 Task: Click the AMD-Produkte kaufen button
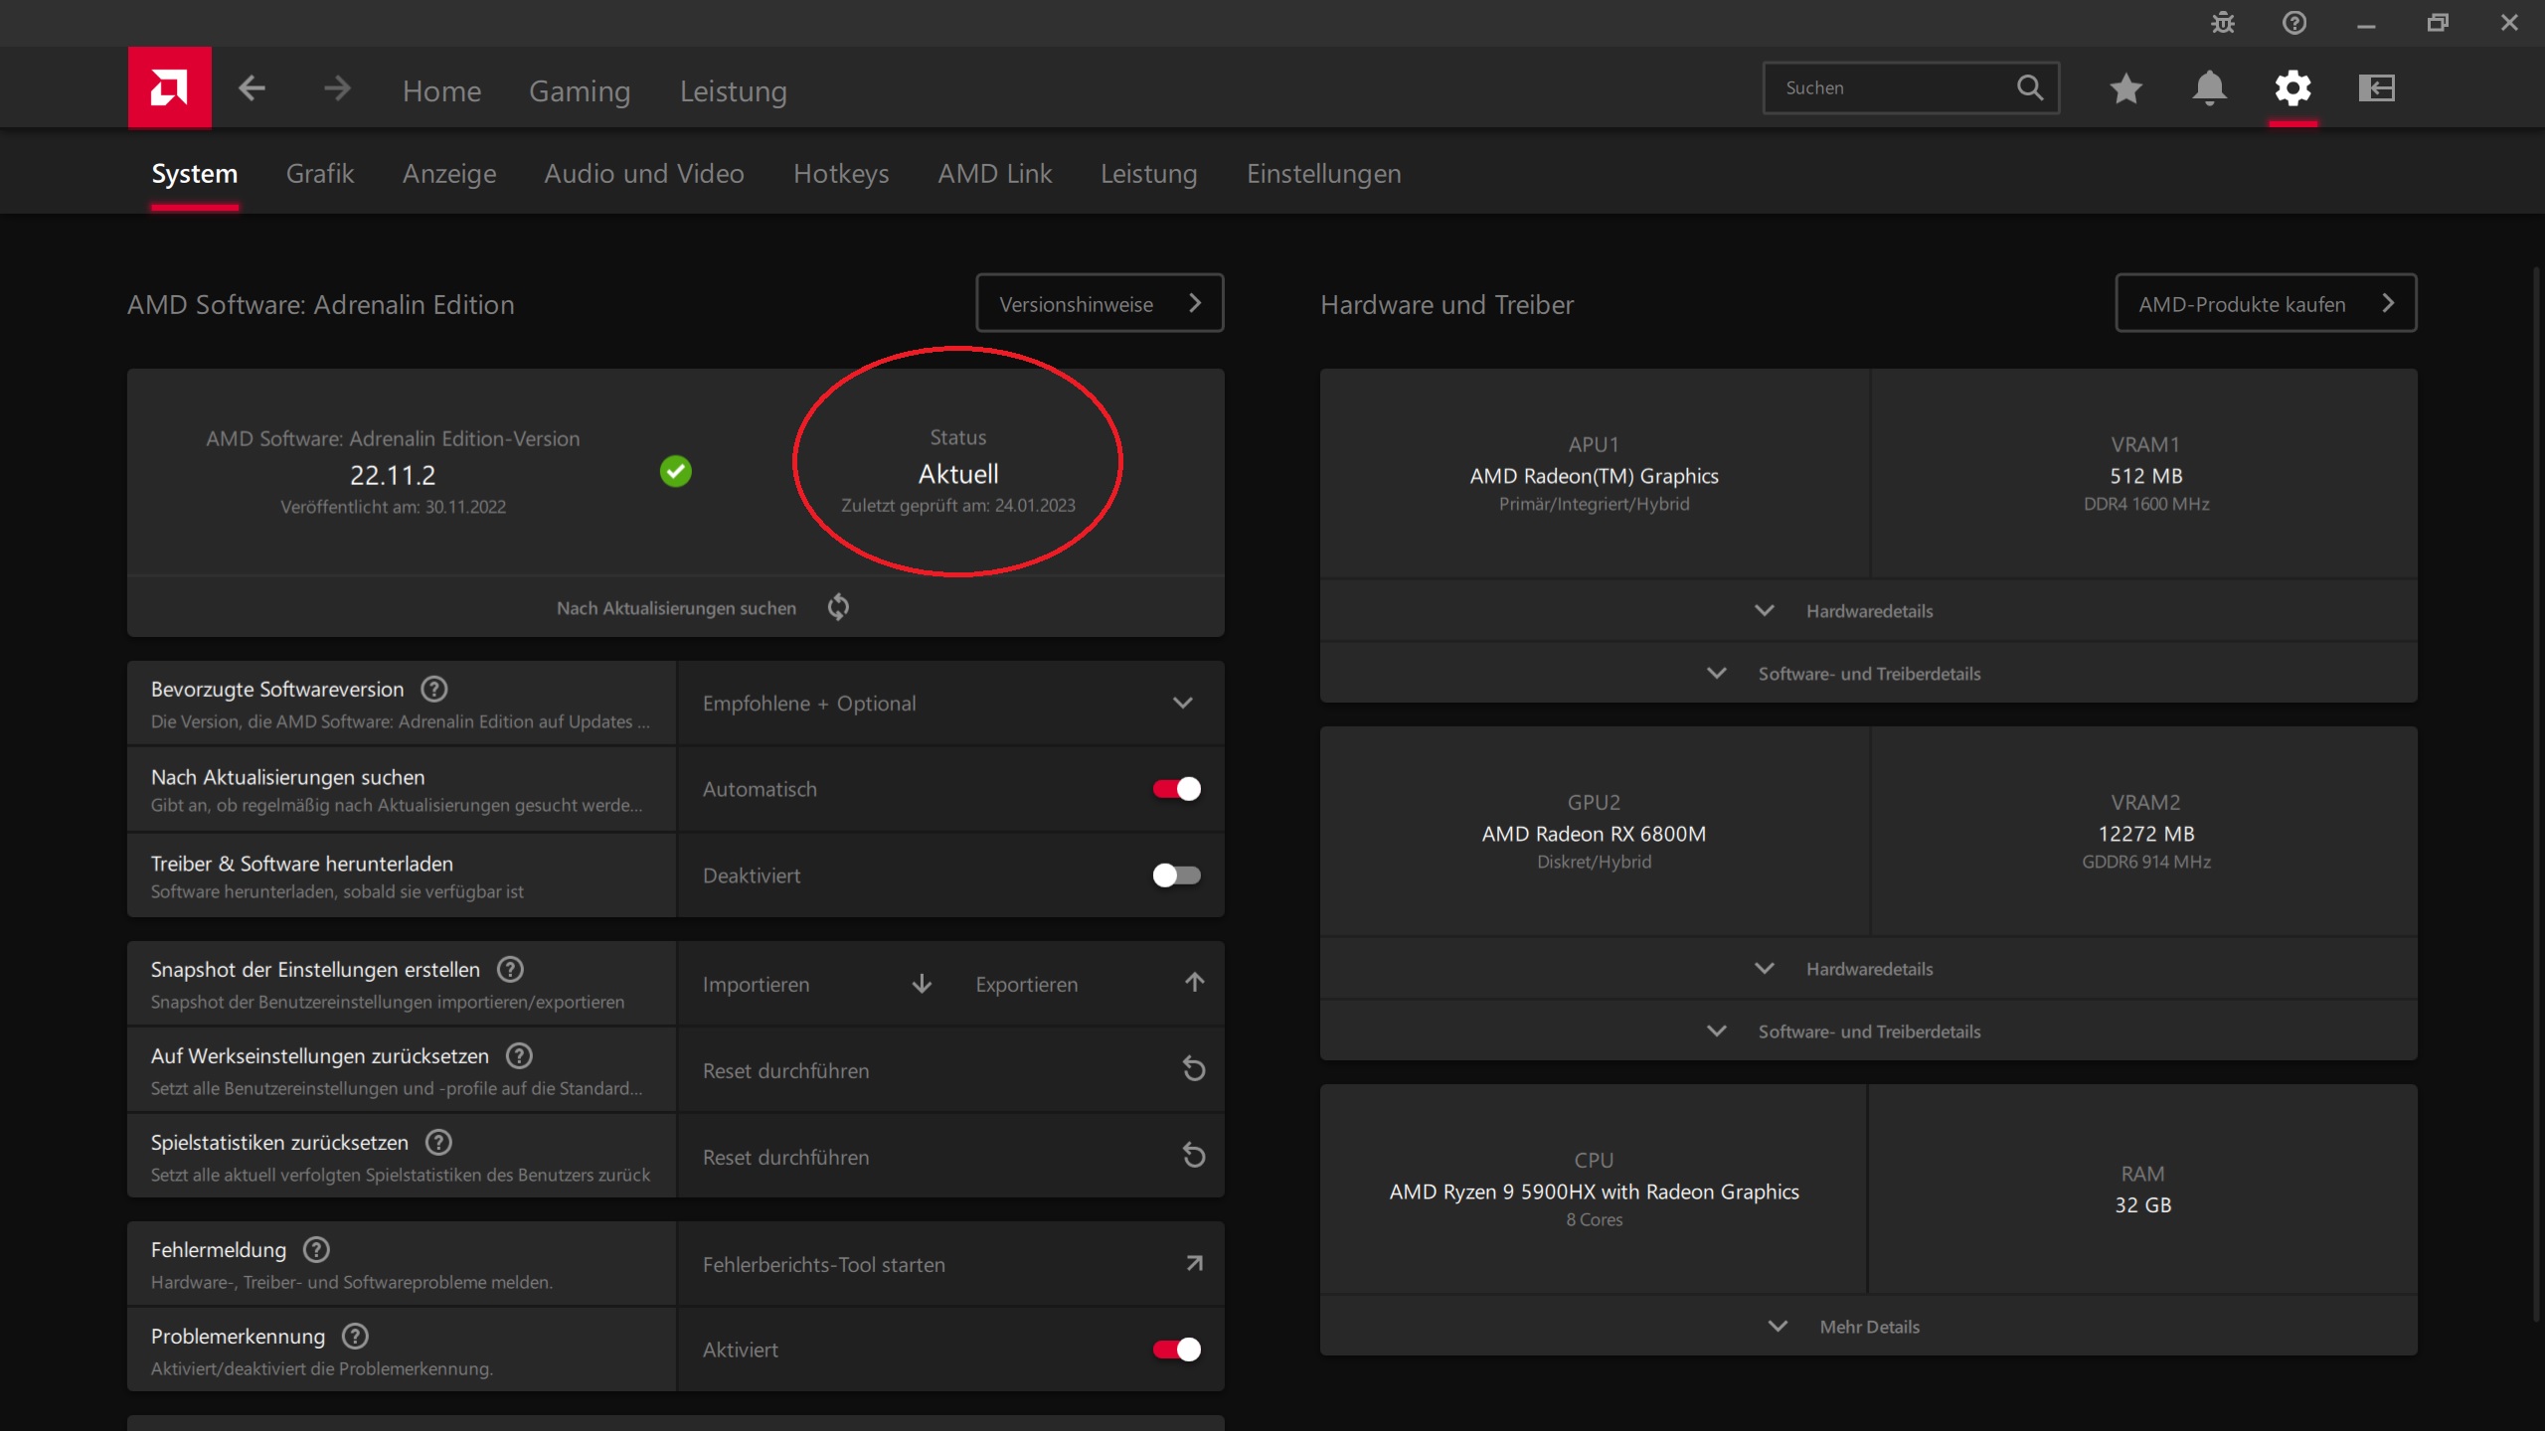click(2265, 304)
